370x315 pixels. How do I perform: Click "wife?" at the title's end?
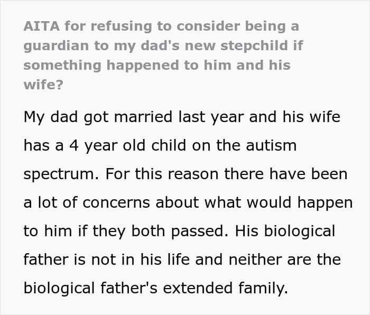click(43, 85)
